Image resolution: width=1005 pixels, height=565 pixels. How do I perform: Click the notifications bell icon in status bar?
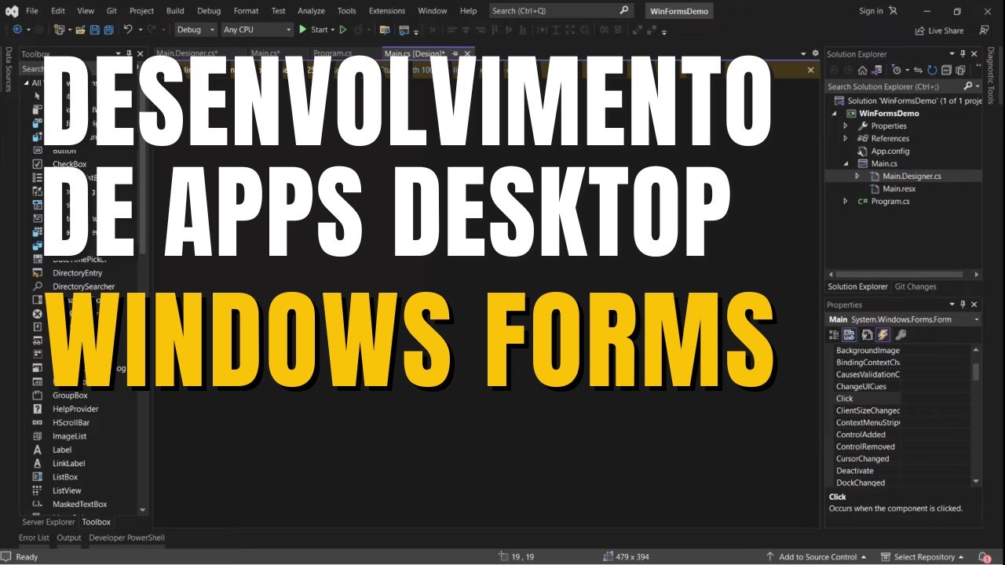click(985, 557)
